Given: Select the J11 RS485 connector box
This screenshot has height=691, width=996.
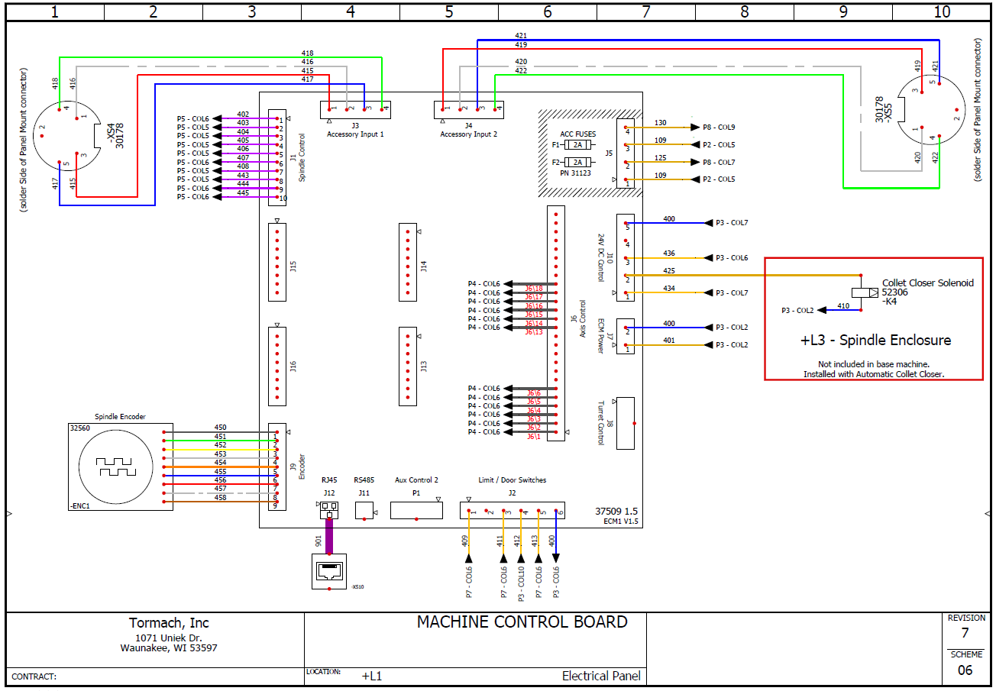Looking at the screenshot, I should click(364, 511).
